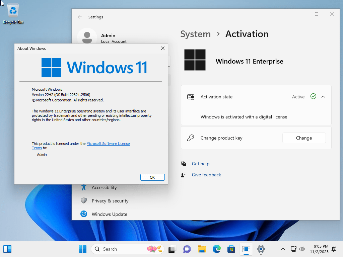
Task: Open the network status tray icon
Action: (294, 249)
